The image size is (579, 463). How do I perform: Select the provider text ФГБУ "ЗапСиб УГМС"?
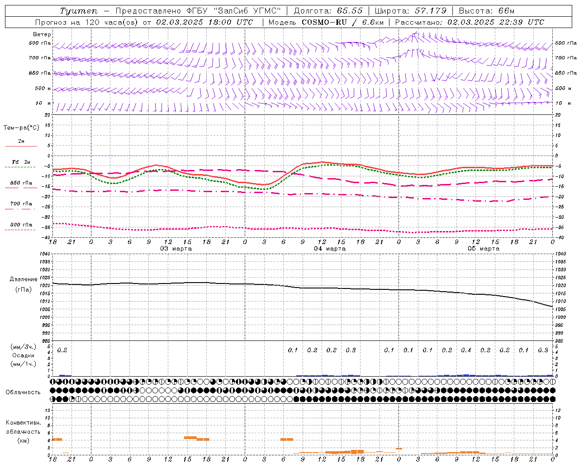[234, 11]
